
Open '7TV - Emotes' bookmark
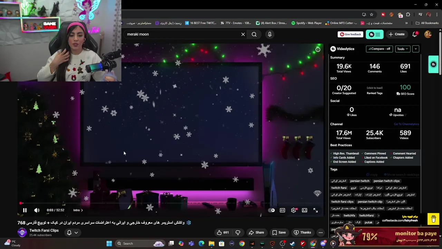point(236,23)
